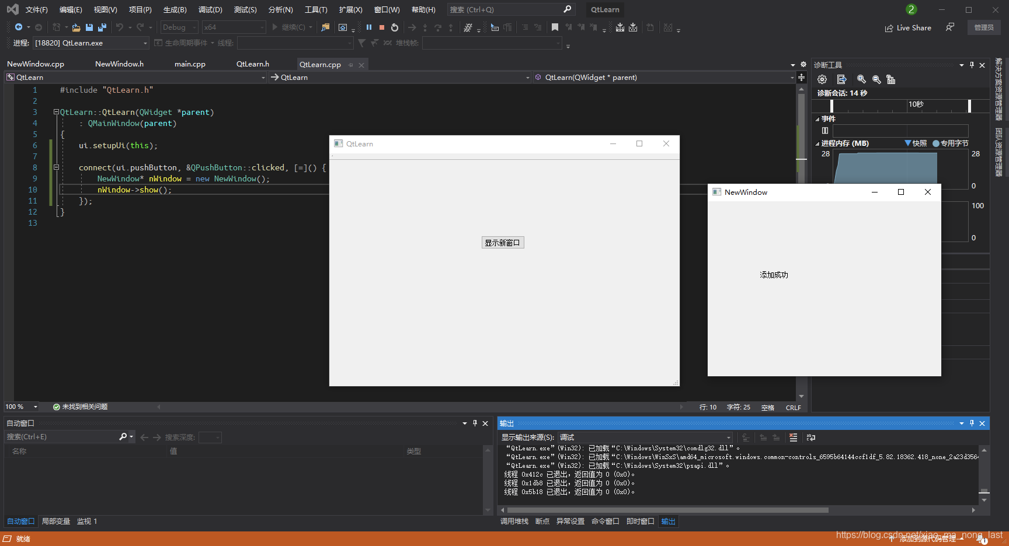Zoom in on the diagnostic timeline
This screenshot has width=1009, height=546.
point(861,79)
